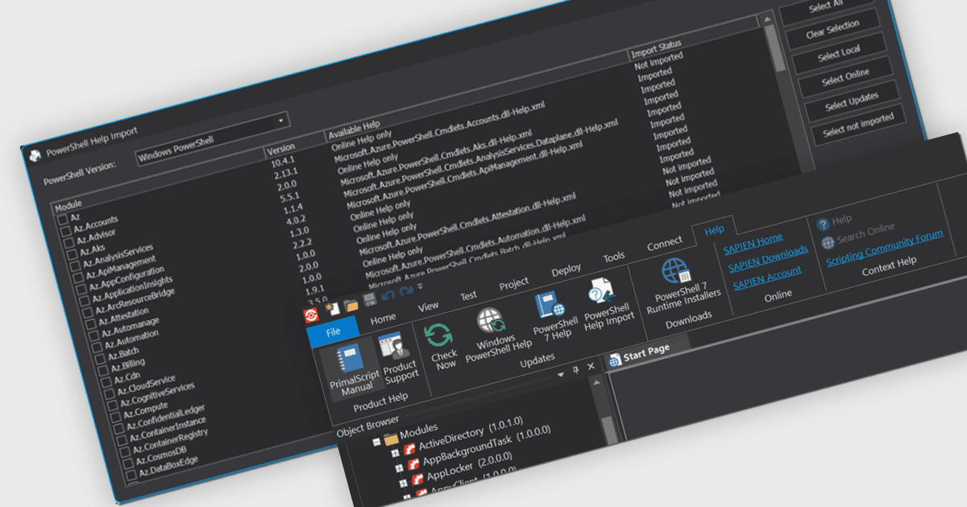The height and width of the screenshot is (507, 967).
Task: Open Windows PowerShell Help update
Action: tap(496, 332)
